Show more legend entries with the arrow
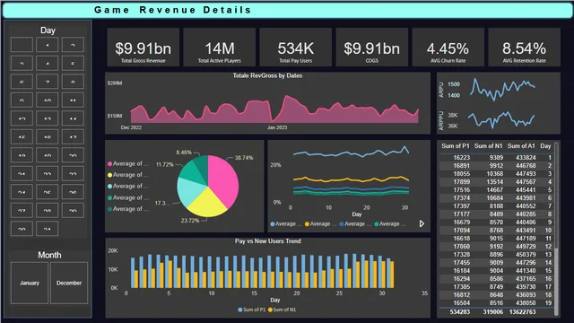This screenshot has width=574, height=323. coord(422,223)
